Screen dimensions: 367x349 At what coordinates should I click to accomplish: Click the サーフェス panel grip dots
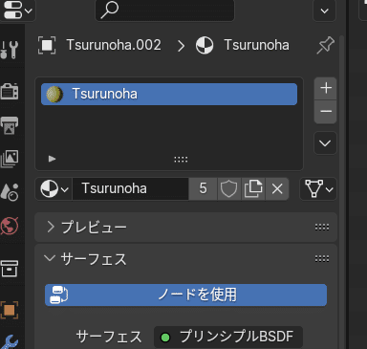[322, 258]
